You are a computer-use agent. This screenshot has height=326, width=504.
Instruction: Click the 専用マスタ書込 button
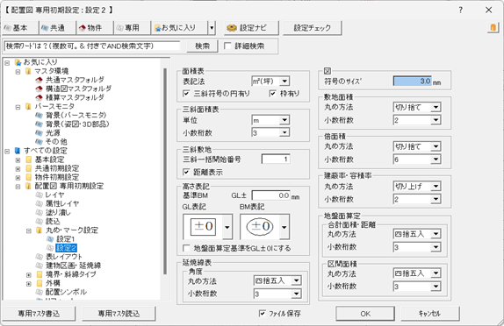coord(39,314)
